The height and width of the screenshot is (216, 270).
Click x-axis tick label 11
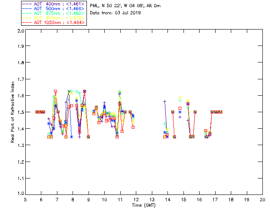click(x=120, y=200)
